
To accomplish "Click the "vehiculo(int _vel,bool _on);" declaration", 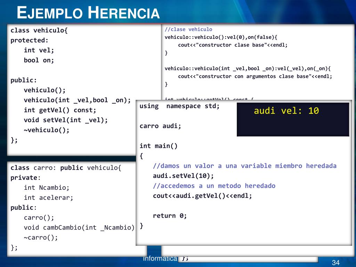I will [x=78, y=100].
